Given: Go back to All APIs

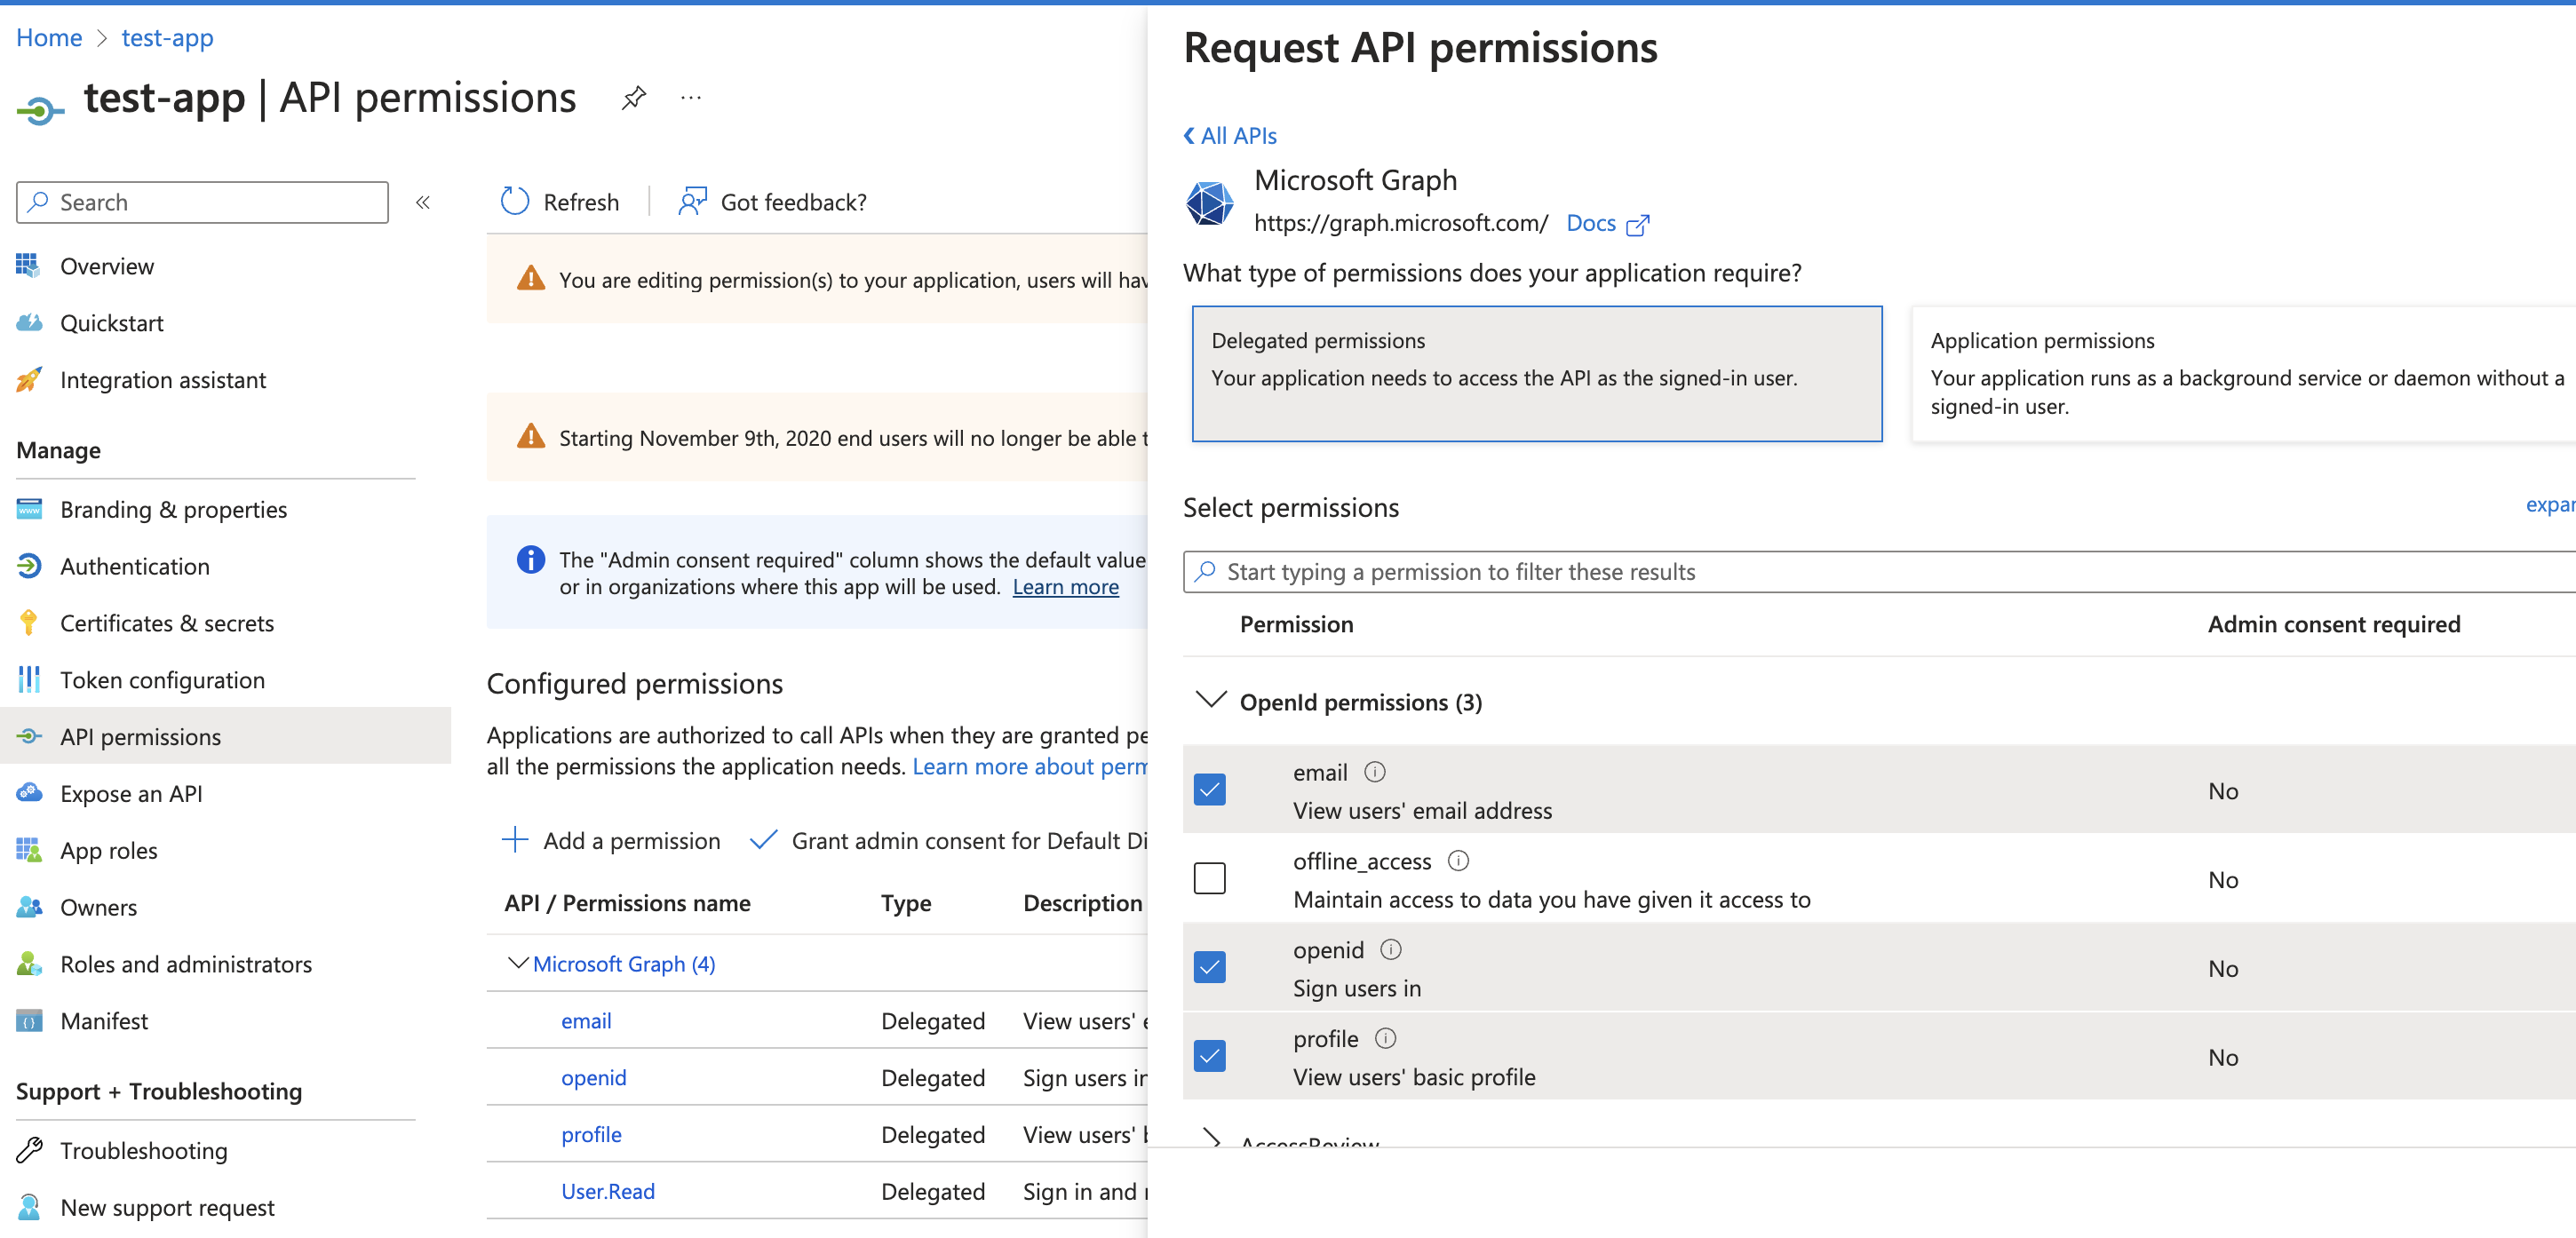Looking at the screenshot, I should click(1230, 136).
